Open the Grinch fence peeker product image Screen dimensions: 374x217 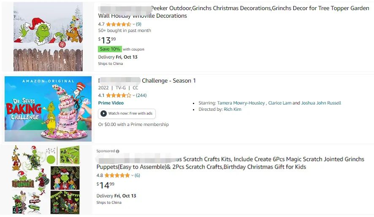click(48, 37)
